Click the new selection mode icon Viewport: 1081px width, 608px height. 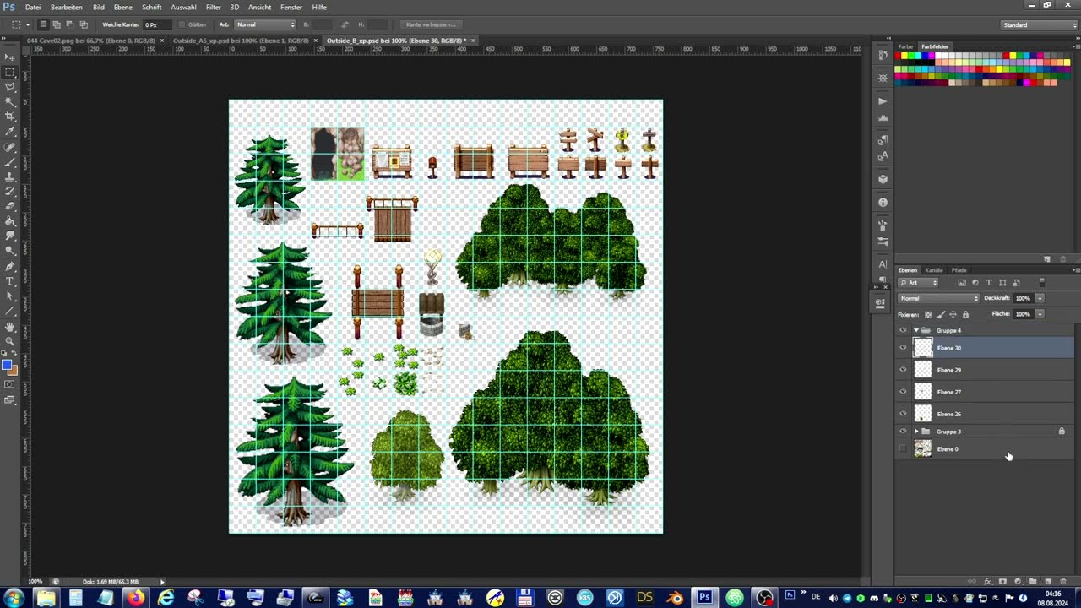coord(43,24)
